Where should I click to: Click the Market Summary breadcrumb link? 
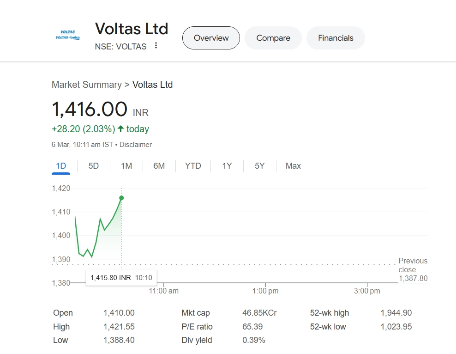pyautogui.click(x=86, y=85)
